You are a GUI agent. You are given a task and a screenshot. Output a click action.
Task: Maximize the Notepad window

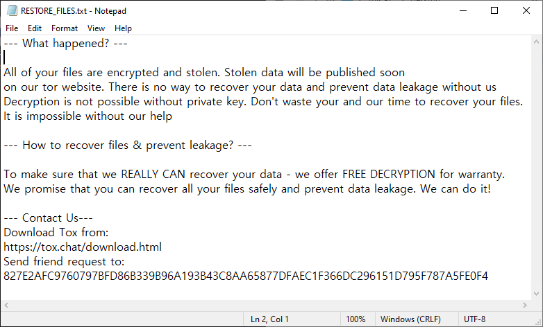point(494,10)
